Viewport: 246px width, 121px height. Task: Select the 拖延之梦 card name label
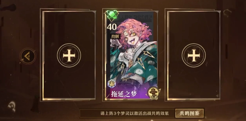124,94
